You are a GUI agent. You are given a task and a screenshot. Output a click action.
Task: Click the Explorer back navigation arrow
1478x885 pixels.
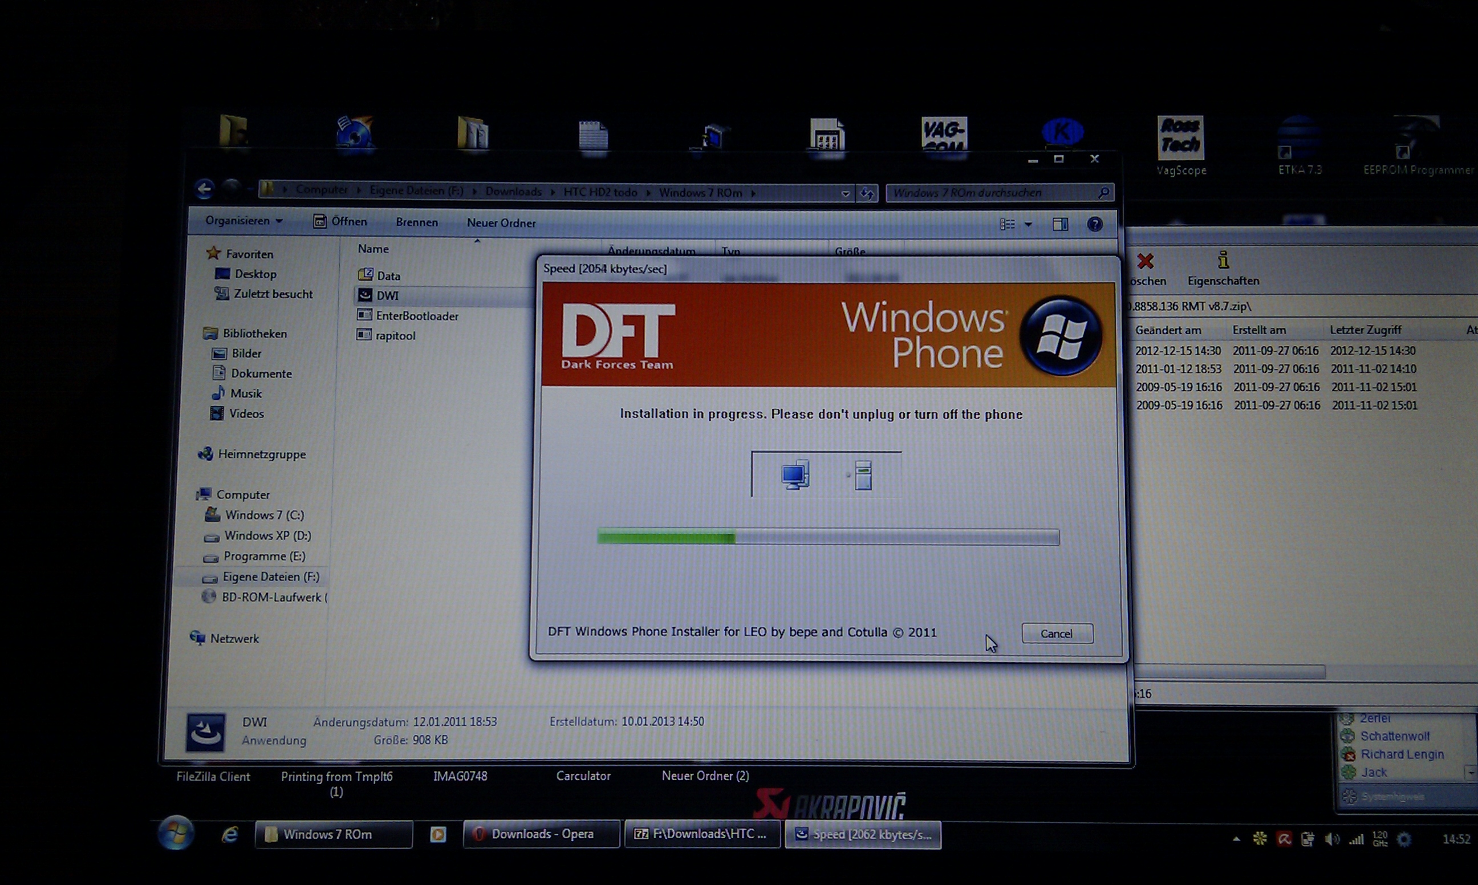pos(205,190)
